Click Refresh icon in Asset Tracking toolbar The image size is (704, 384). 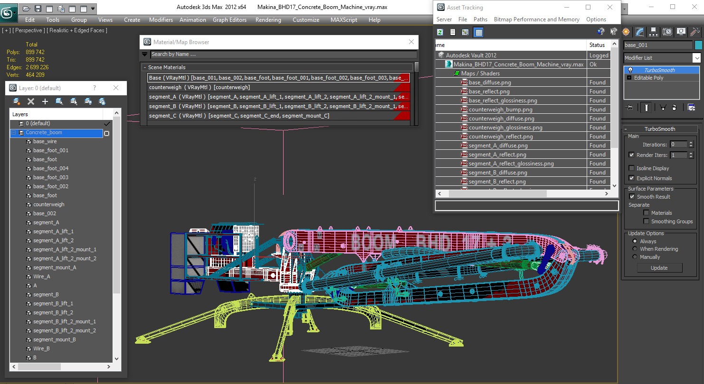440,32
